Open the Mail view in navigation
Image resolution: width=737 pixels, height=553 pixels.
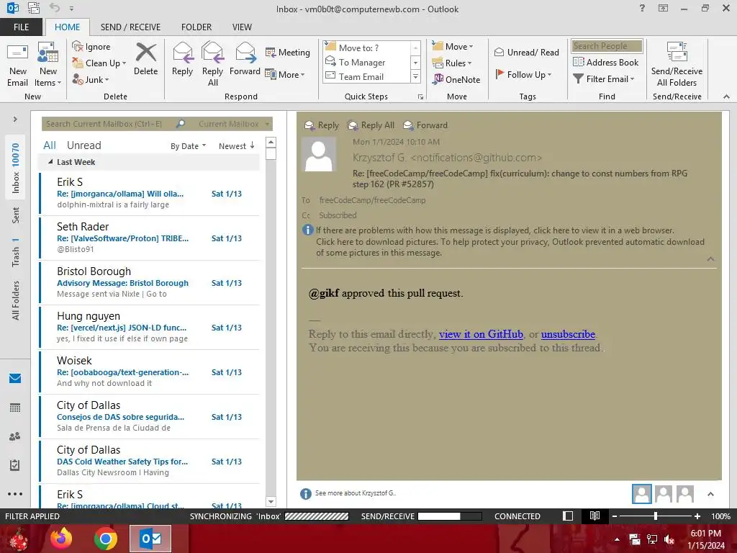[15, 379]
